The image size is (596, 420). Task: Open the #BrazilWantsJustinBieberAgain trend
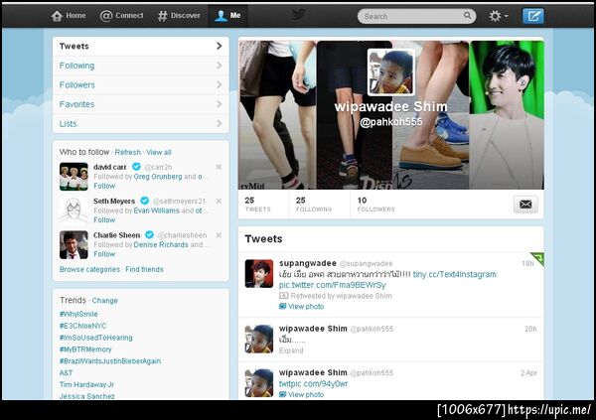(x=110, y=361)
